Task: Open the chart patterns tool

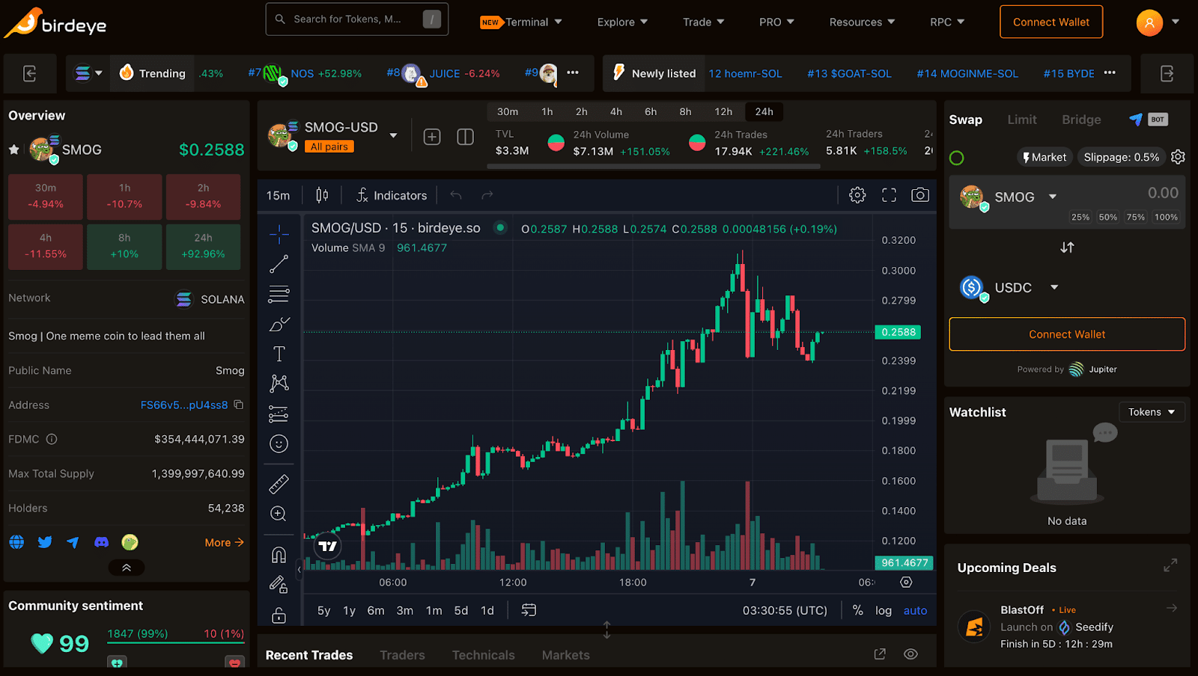Action: pos(279,384)
